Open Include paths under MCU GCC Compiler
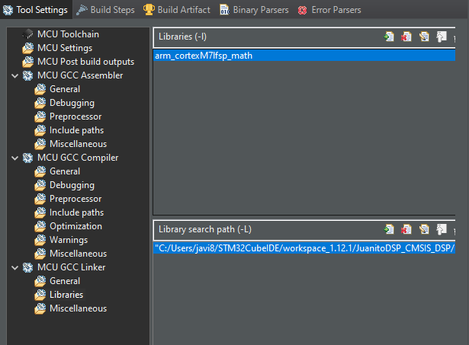Image resolution: width=469 pixels, height=345 pixels. 76,212
